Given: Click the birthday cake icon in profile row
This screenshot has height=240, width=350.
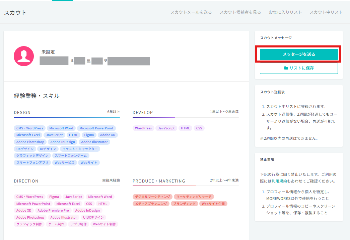Looking at the screenshot, I should click(x=89, y=61).
